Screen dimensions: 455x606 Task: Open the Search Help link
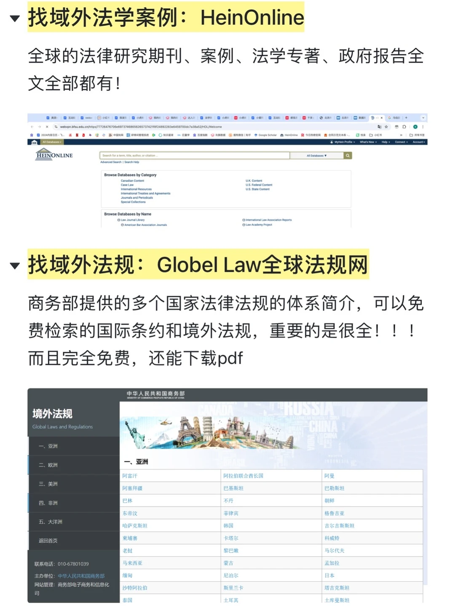tap(131, 162)
